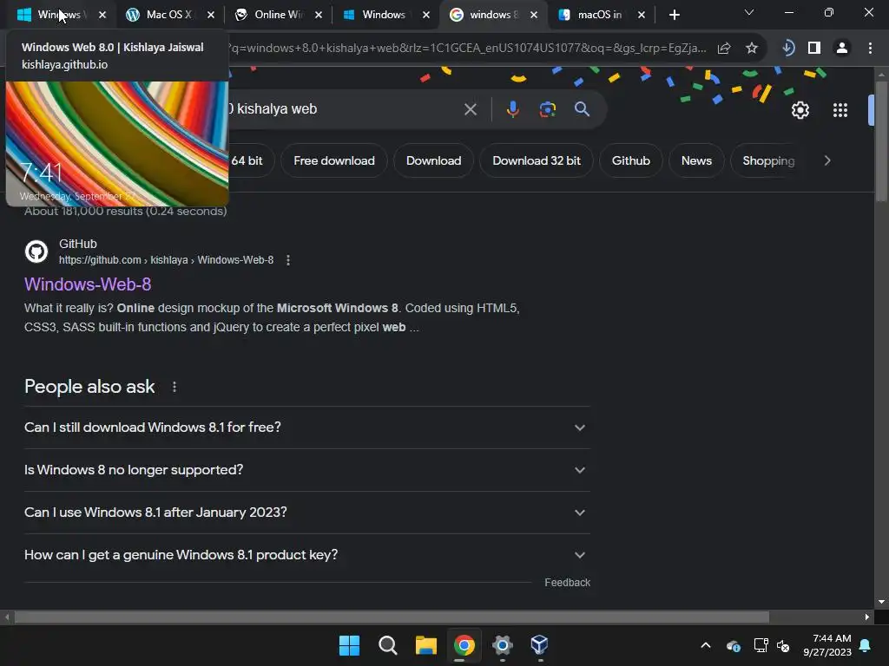Open more options for the GitHub result

pos(288,260)
